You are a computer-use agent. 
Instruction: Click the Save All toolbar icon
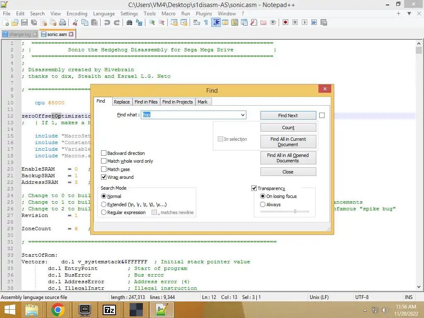34,22
